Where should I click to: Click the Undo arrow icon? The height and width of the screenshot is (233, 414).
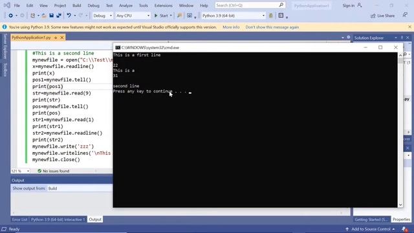[x=69, y=16]
